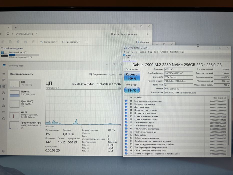Viewport: 233px width, 175px height.
Task: Click the share icon in Explorer toolbar
Action: [x=25, y=42]
